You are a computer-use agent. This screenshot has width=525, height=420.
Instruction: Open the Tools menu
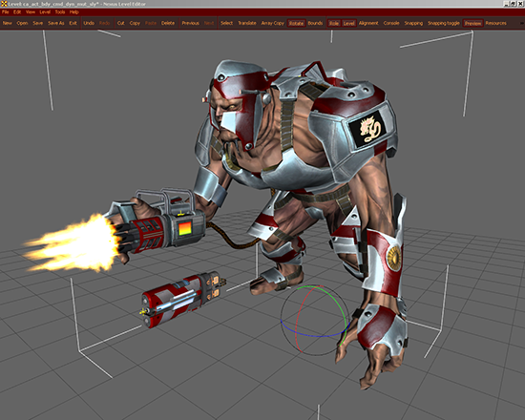point(60,12)
